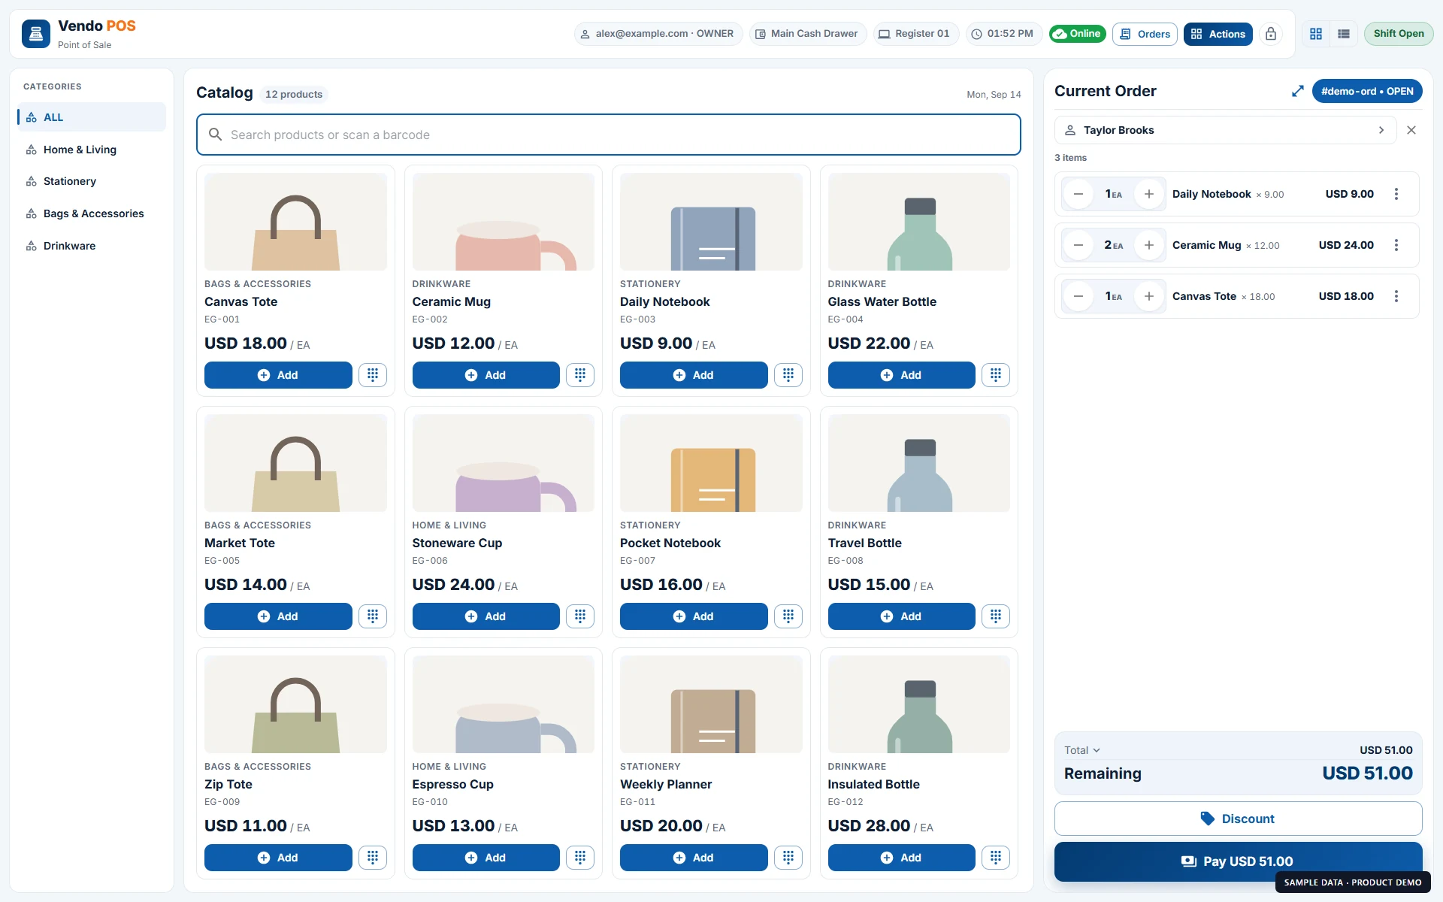
Task: Filter by Drinkware category
Action: point(92,246)
